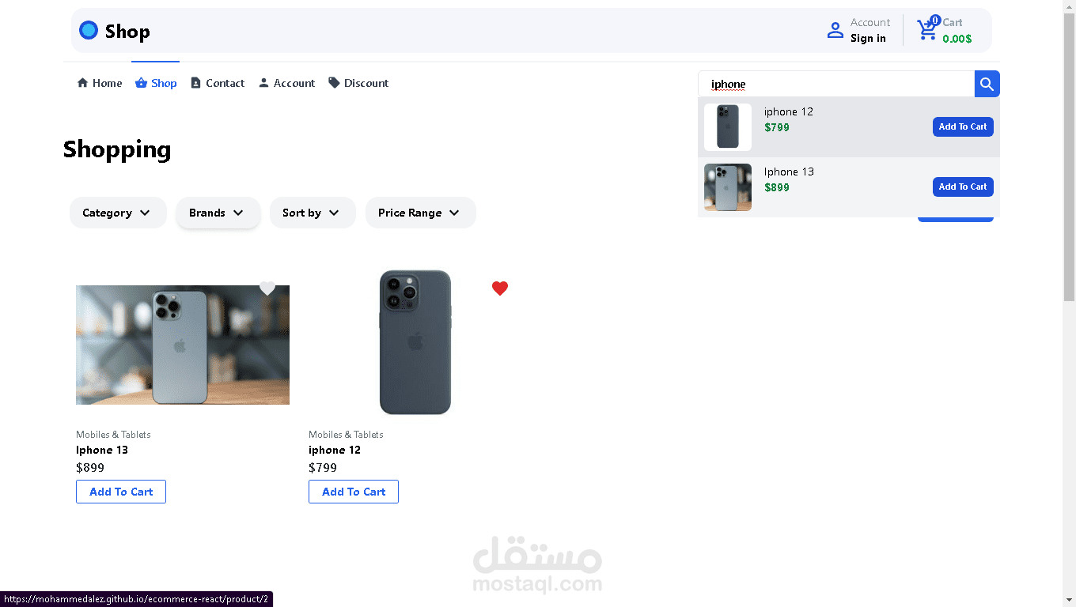
Task: Open the shopping cart icon
Action: tap(926, 31)
